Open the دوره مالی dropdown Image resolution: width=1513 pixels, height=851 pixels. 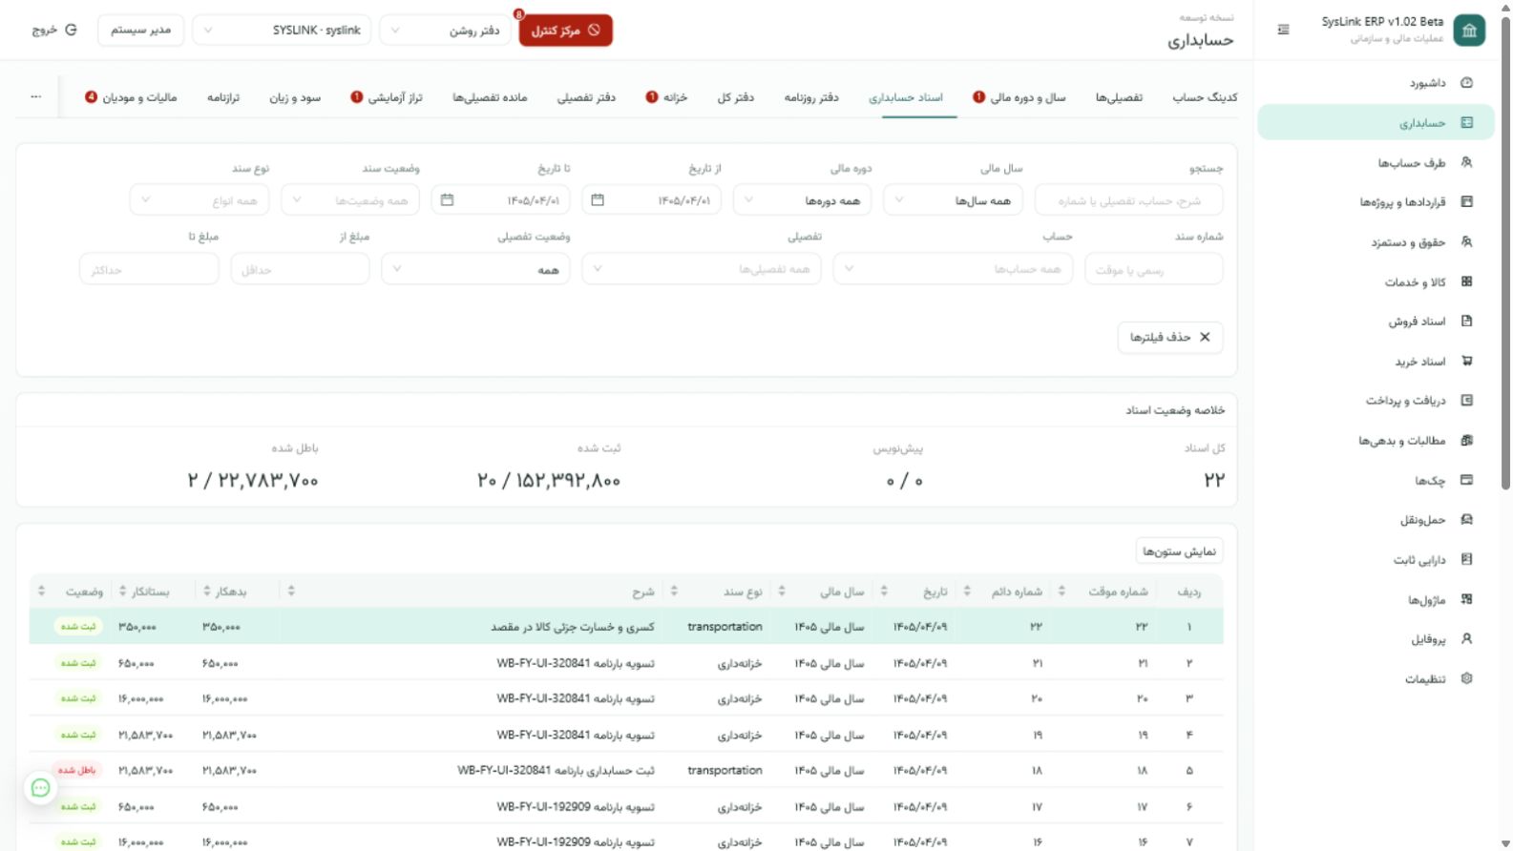pyautogui.click(x=802, y=200)
